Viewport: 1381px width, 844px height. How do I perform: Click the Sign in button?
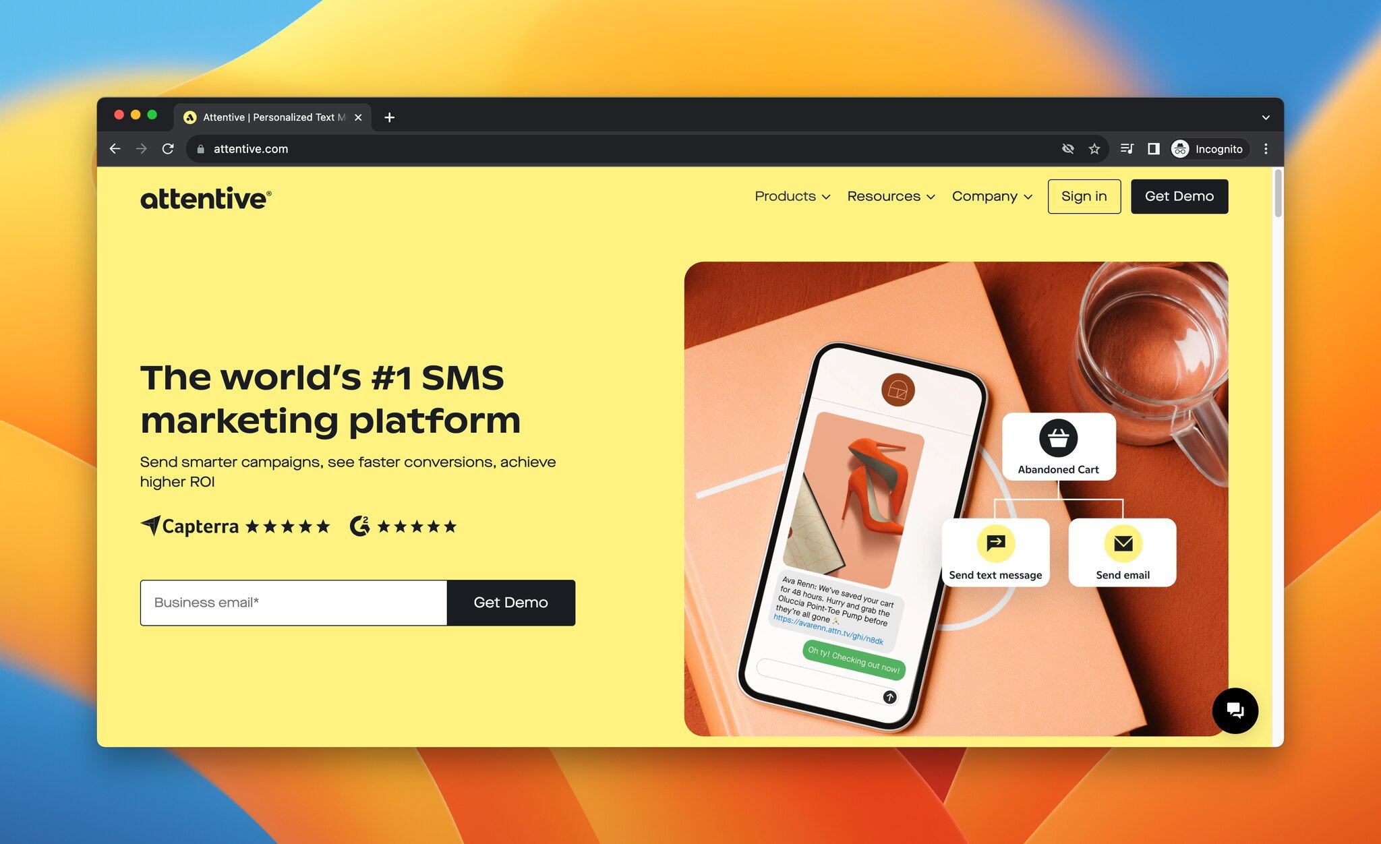[1084, 195]
